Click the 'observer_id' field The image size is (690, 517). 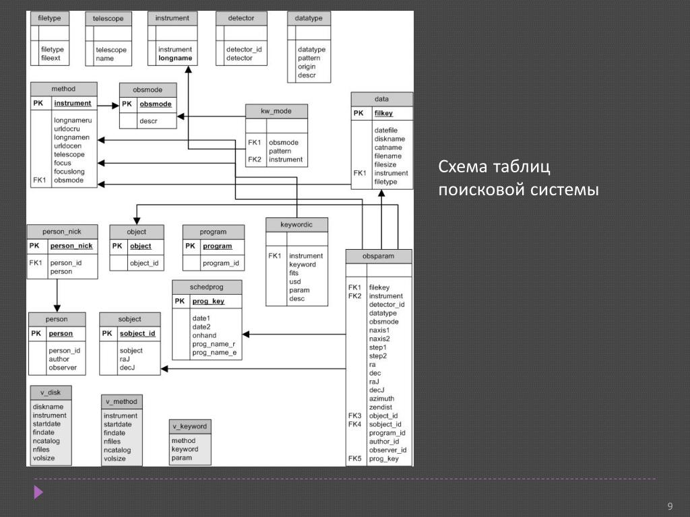coord(387,450)
